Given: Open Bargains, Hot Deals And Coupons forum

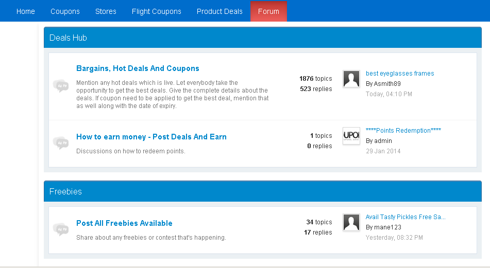Looking at the screenshot, I should (x=138, y=68).
